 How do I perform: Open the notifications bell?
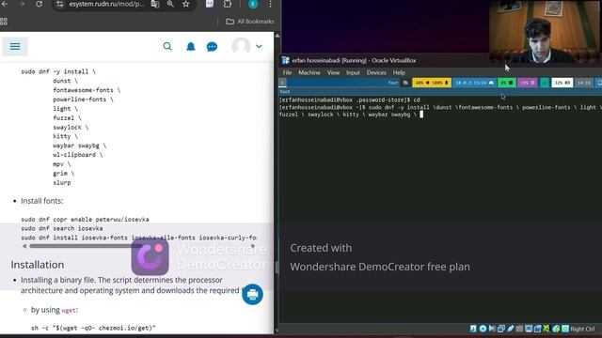click(190, 47)
